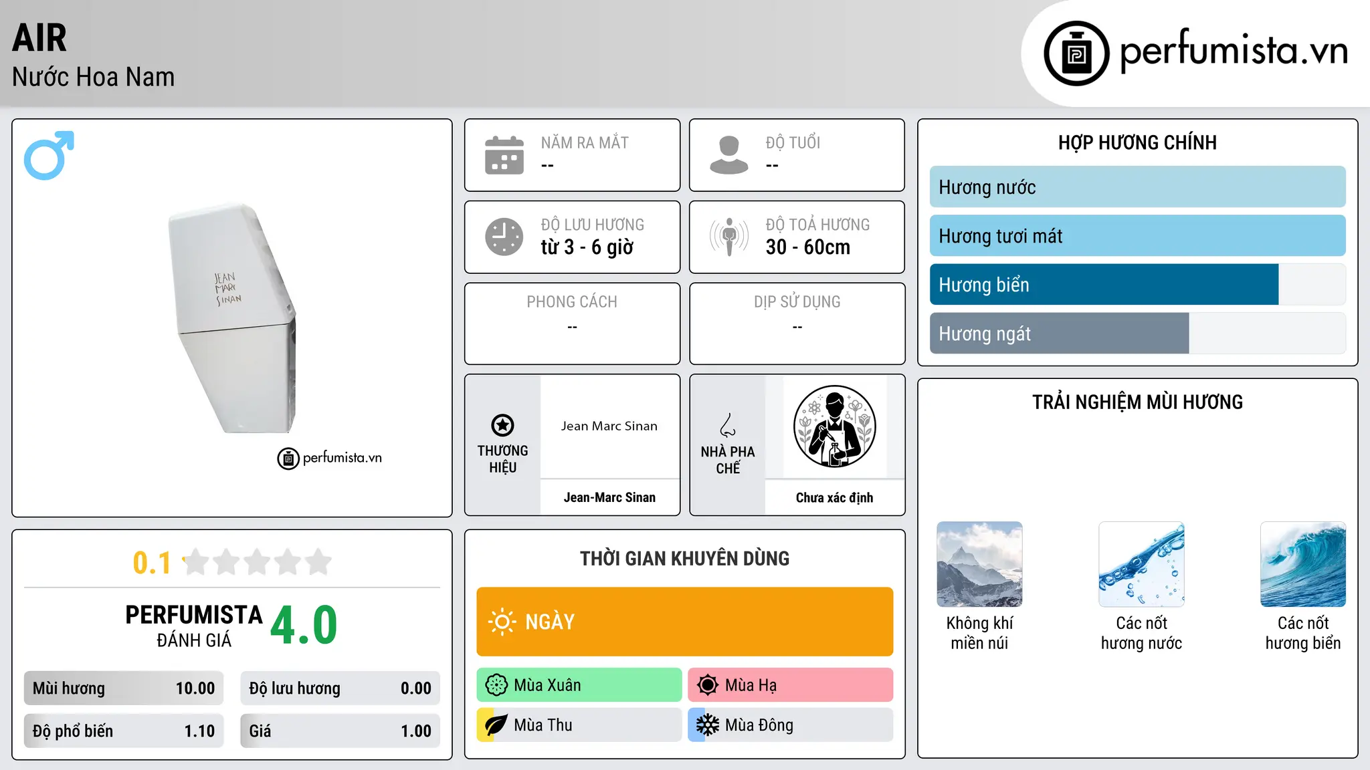Viewport: 1370px width, 770px height.
Task: Click the '30 - 60cm' sillage value
Action: click(808, 247)
